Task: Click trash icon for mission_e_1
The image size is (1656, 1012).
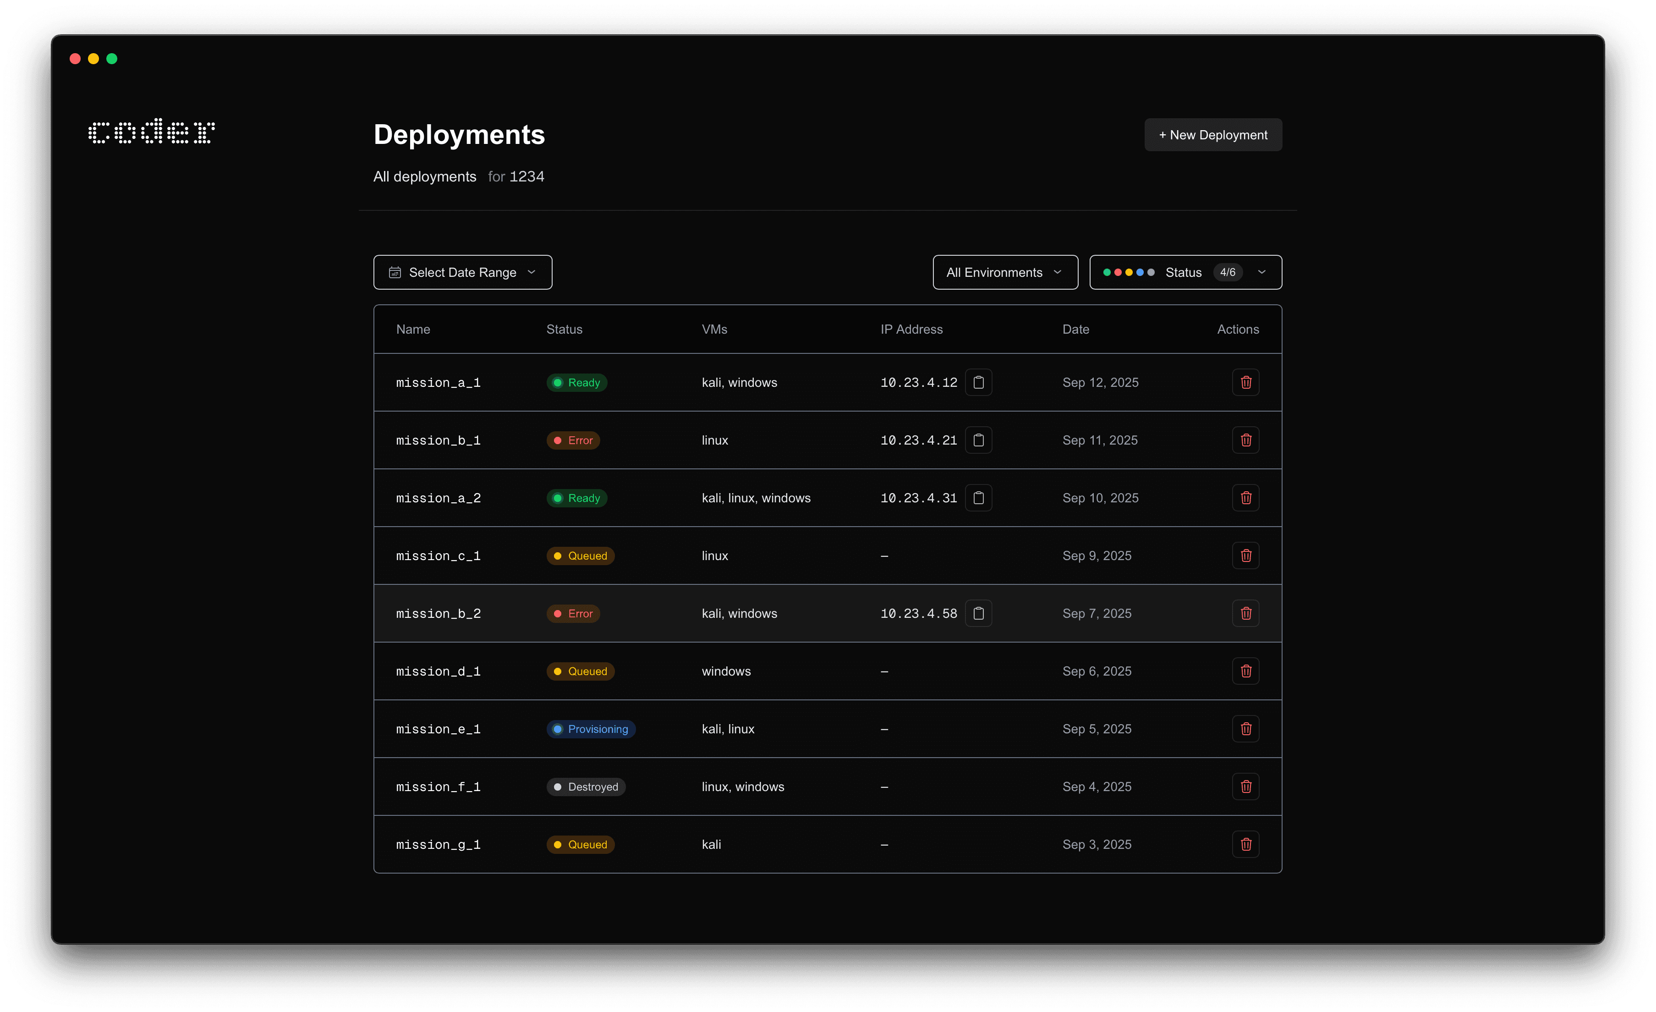Action: coord(1245,729)
